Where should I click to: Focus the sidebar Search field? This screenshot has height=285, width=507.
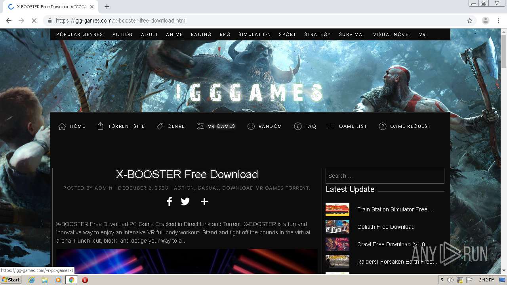[x=385, y=176]
